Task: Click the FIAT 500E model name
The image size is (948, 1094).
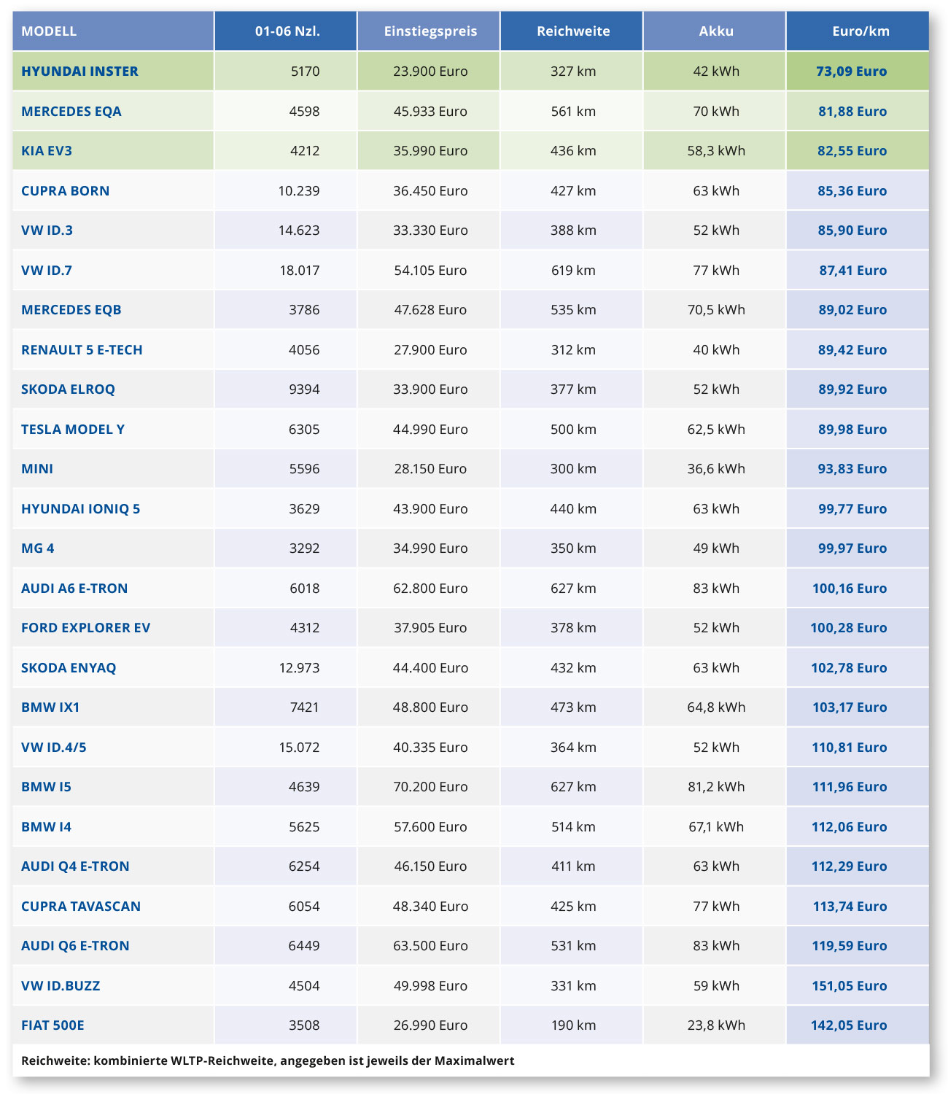Action: [x=53, y=1025]
